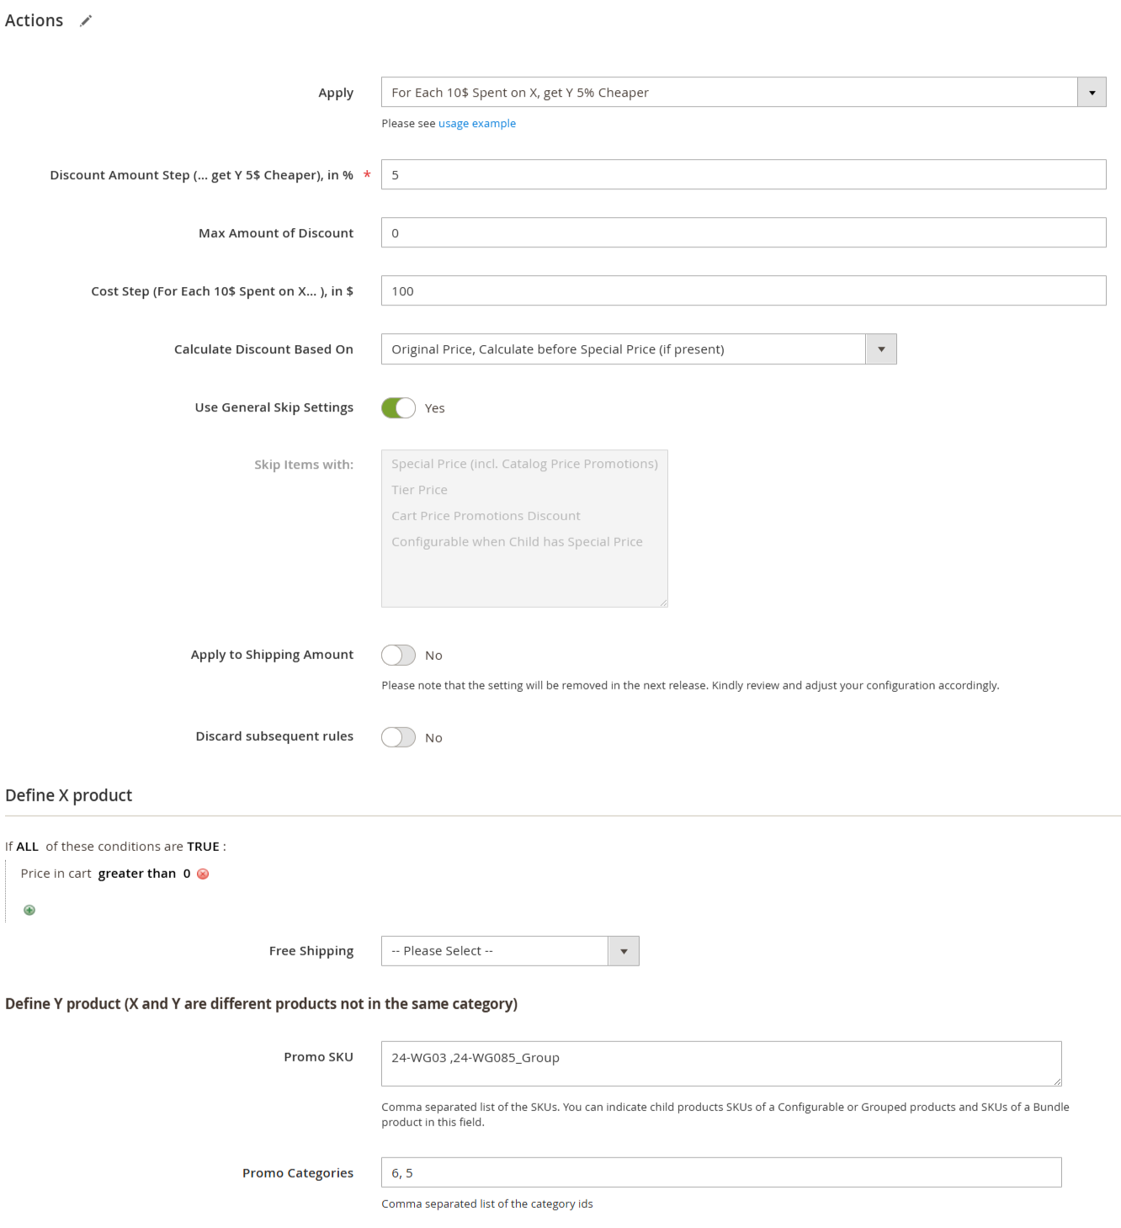This screenshot has width=1121, height=1228.
Task: Expand Calculate Discount Based On dropdown
Action: [639, 349]
